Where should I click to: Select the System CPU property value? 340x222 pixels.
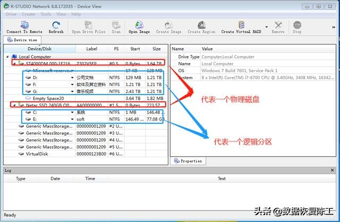pos(268,78)
